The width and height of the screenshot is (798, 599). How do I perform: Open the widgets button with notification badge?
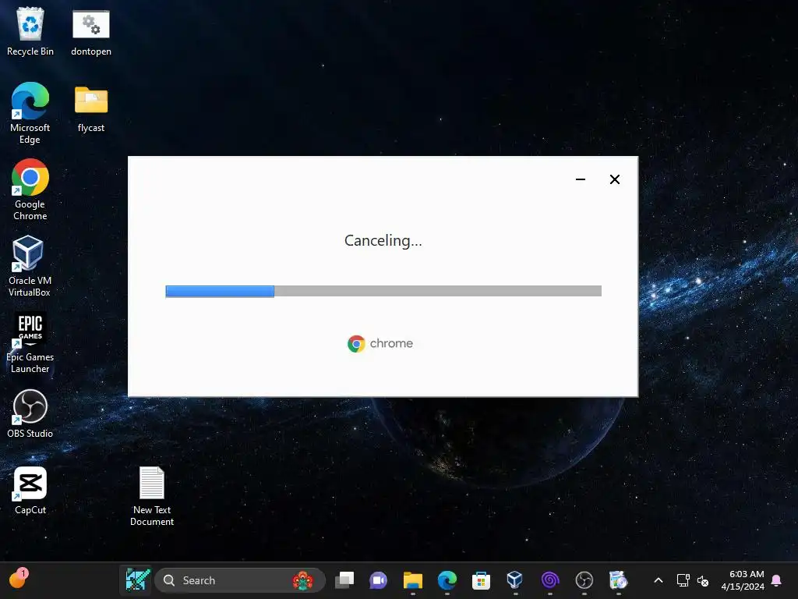(x=19, y=580)
